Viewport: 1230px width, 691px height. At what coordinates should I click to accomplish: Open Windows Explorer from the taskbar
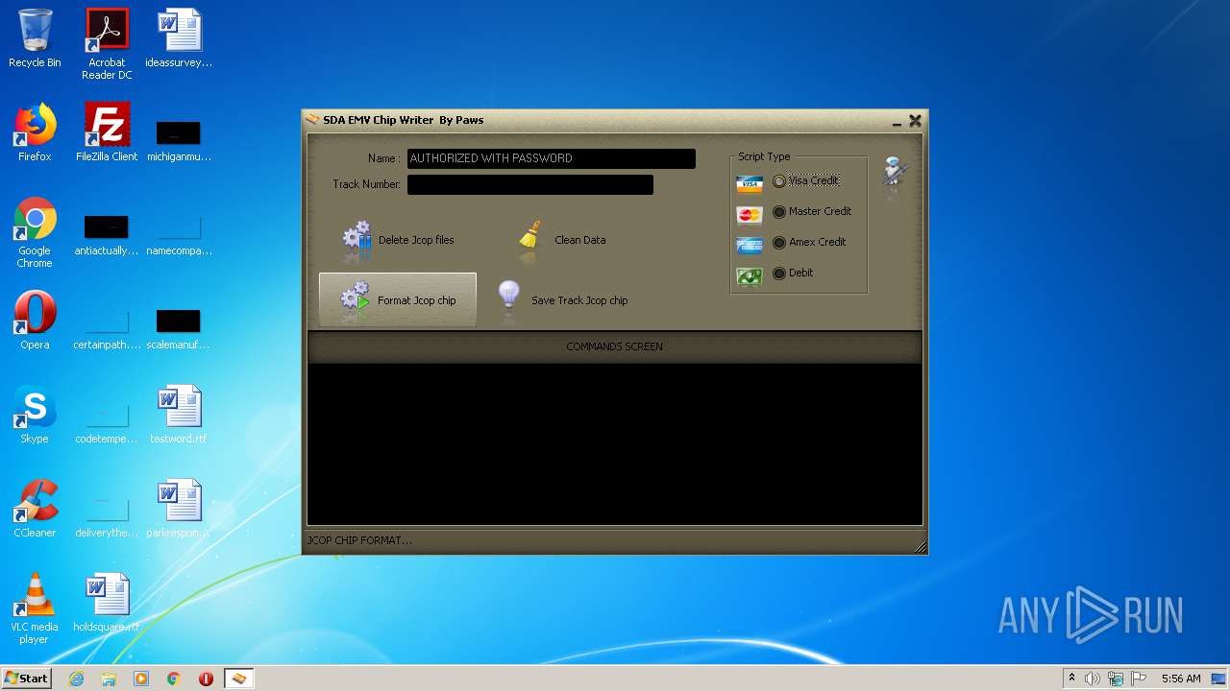[109, 679]
